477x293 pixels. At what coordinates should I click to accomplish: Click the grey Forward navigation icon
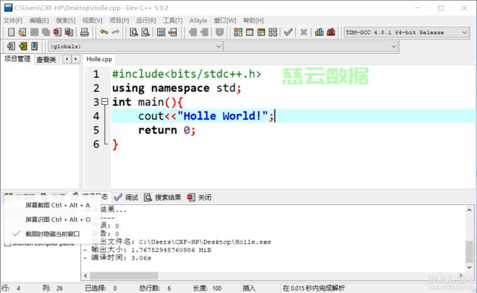[x=204, y=32]
